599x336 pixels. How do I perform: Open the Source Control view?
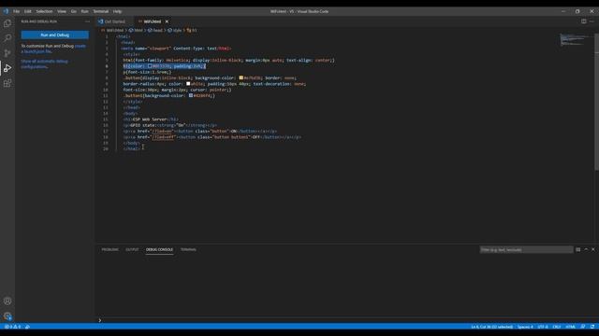(7, 53)
